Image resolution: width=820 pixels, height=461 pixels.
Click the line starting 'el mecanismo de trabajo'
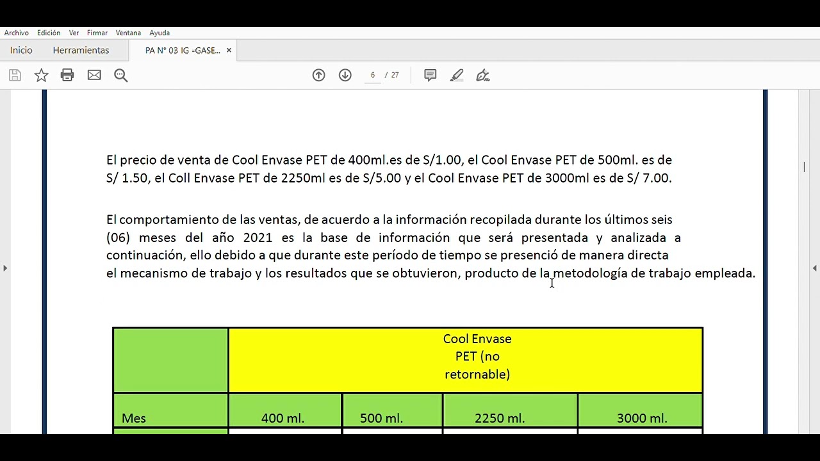[431, 273]
